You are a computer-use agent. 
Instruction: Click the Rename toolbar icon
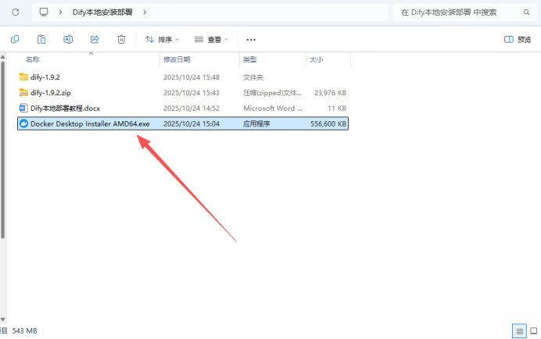click(x=68, y=39)
